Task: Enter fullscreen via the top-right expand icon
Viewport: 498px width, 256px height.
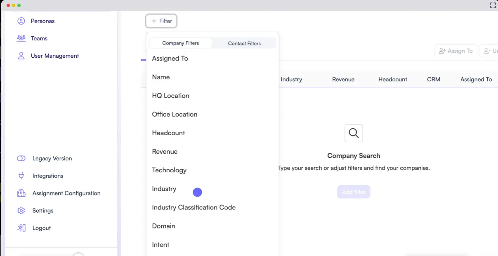Action: pos(493,5)
